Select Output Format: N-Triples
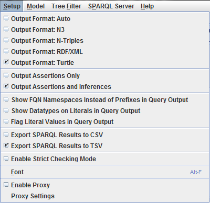210x203 pixels. (x=104, y=40)
